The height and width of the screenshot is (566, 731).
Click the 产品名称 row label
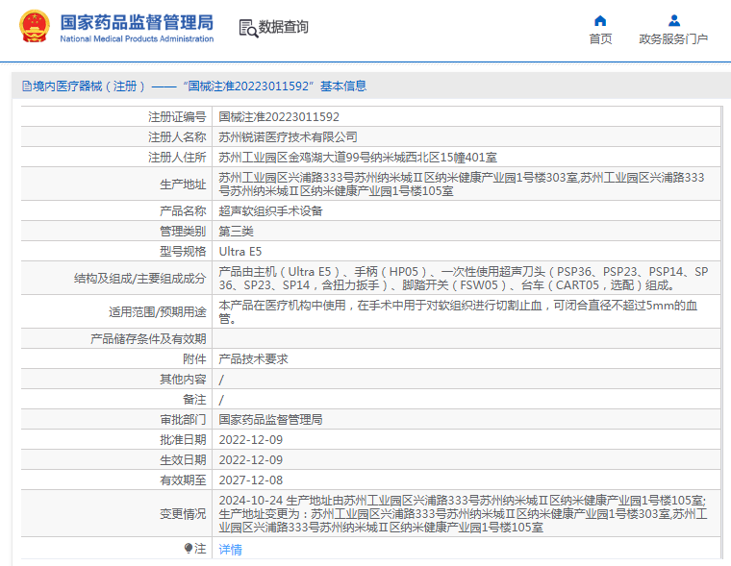(x=183, y=211)
